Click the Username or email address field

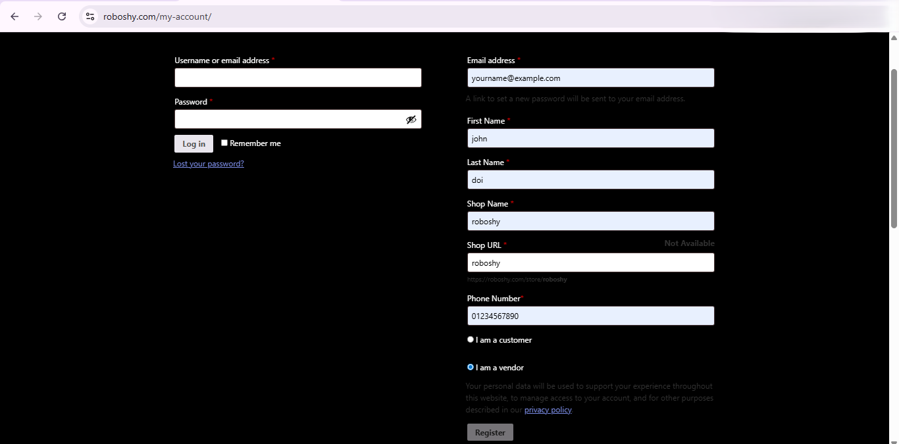click(x=297, y=78)
